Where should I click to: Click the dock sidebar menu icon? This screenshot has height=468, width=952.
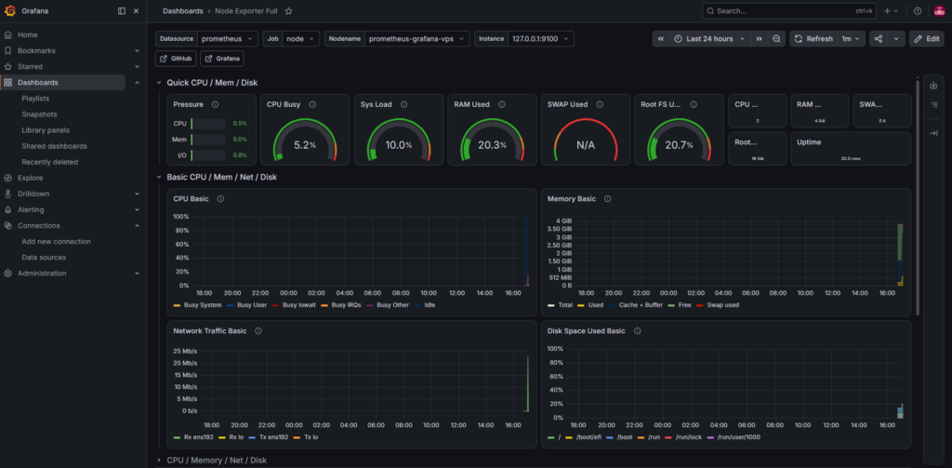coord(122,11)
